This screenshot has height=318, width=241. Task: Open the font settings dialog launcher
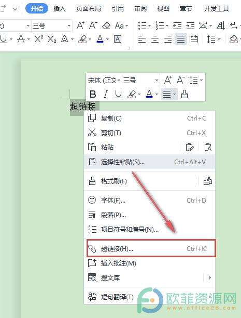[x=129, y=48]
